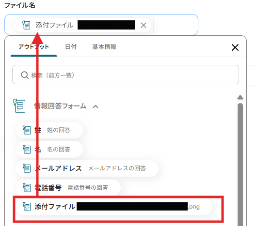Insert the メールアドレス answer output

pyautogui.click(x=87, y=168)
